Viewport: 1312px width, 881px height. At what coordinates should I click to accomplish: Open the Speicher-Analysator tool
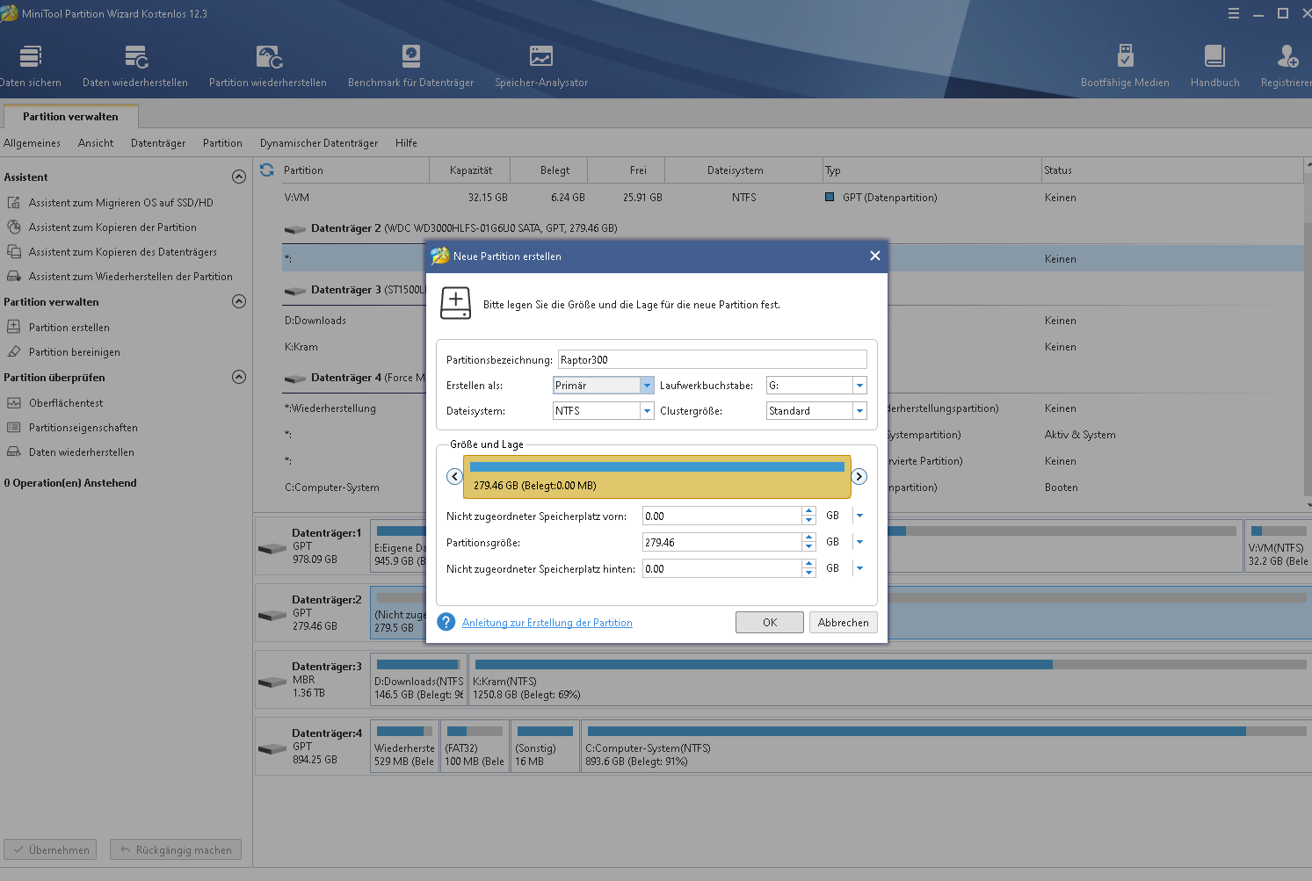(540, 58)
